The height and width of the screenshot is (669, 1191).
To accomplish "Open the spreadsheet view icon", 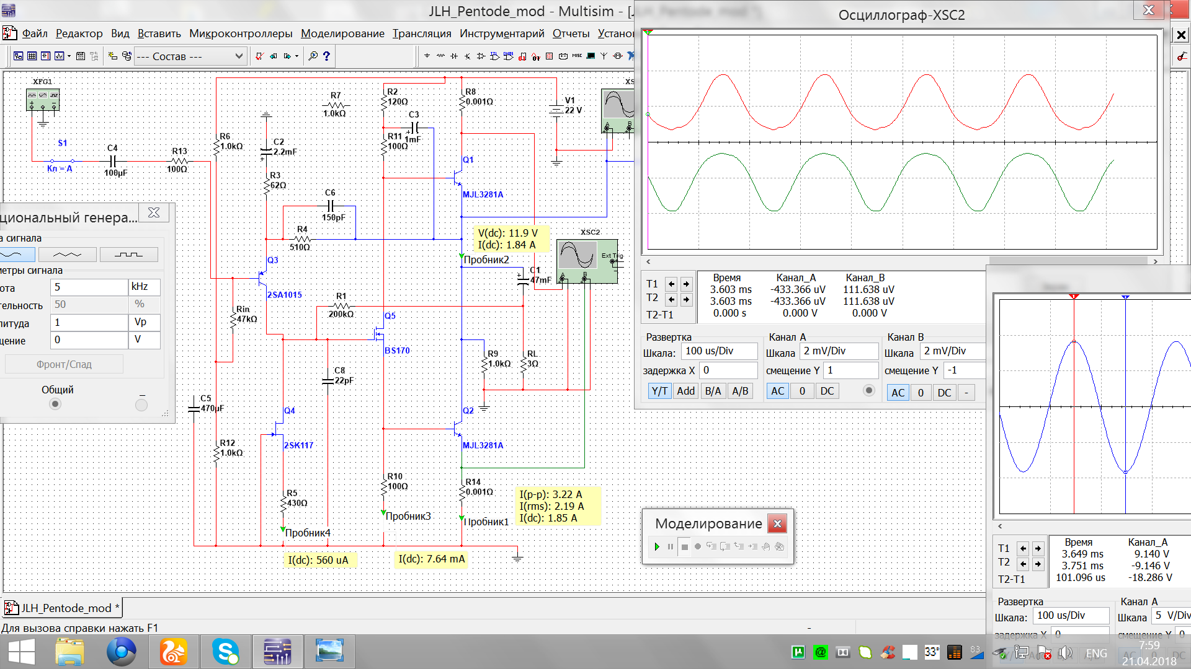I will [32, 56].
